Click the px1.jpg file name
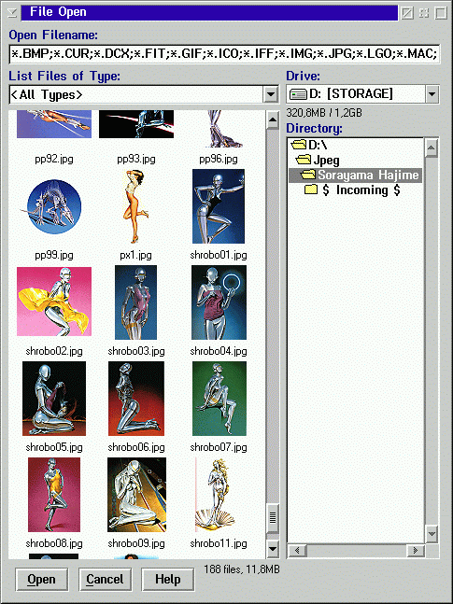The width and height of the screenshot is (453, 604). 136,255
